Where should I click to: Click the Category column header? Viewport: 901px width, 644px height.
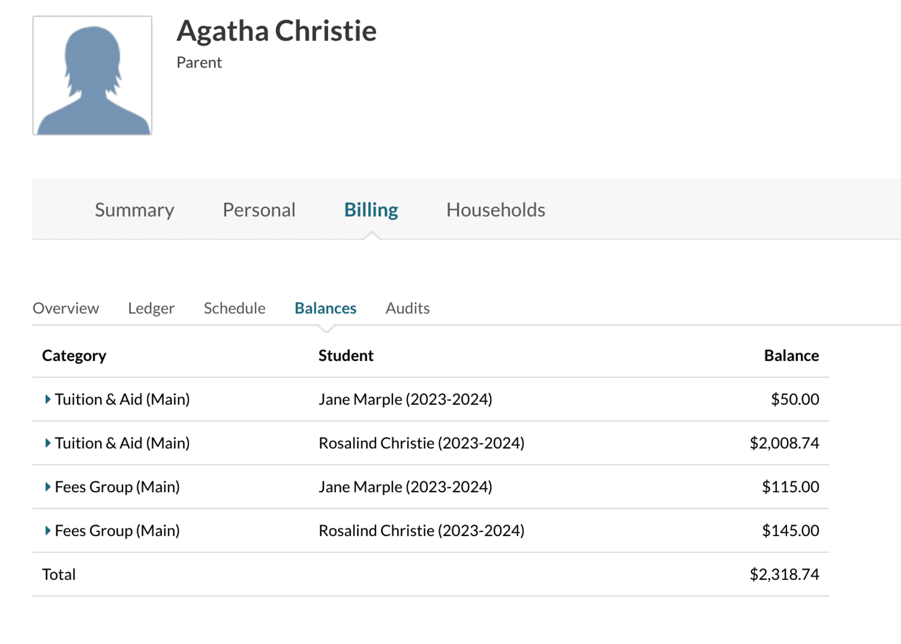click(74, 356)
